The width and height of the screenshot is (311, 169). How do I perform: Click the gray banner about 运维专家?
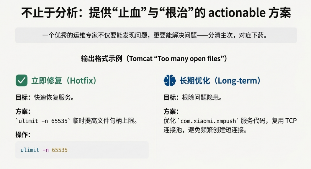(x=156, y=35)
